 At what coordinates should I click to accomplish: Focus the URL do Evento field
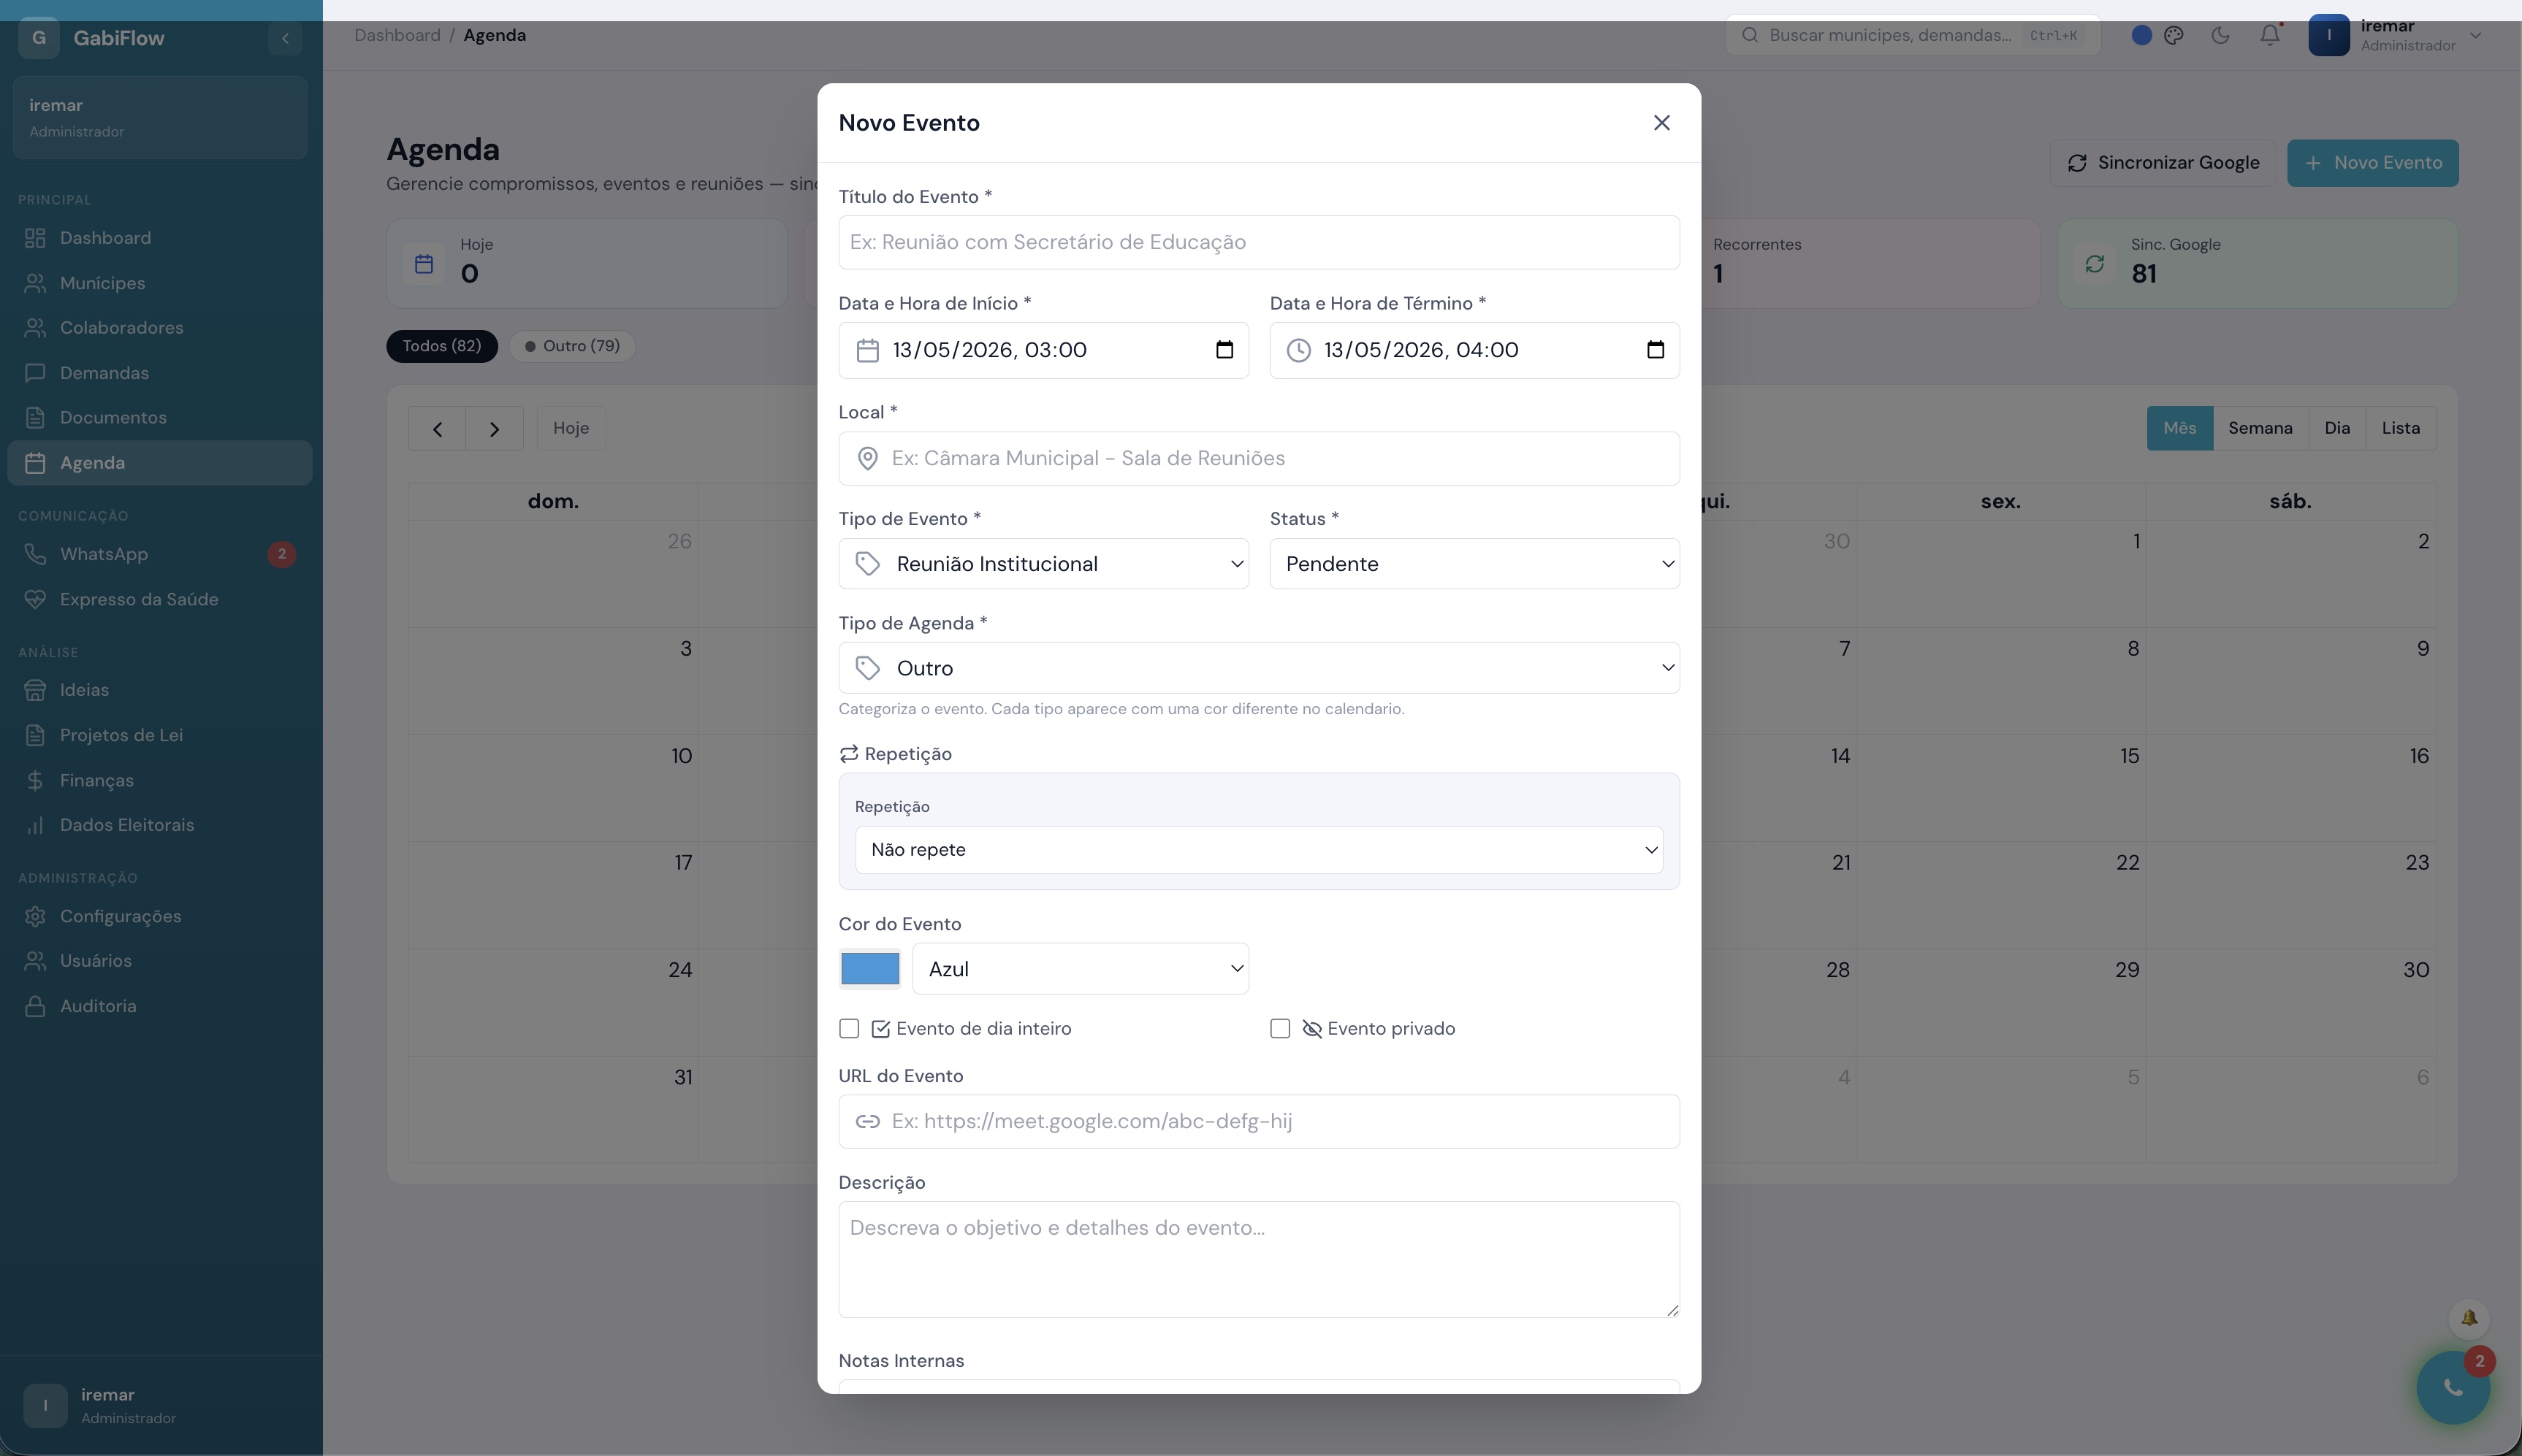[1259, 1121]
